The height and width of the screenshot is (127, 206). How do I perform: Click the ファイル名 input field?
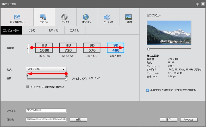click(x=46, y=110)
